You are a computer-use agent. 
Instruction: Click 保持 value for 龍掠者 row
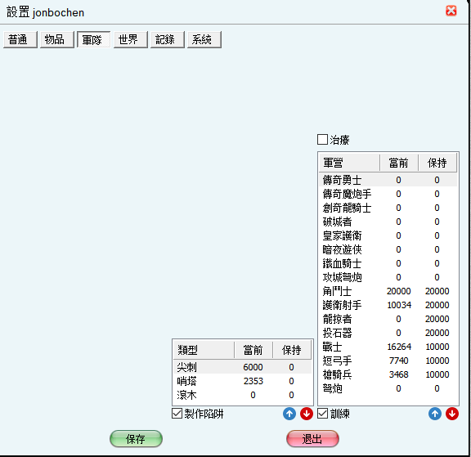point(437,319)
